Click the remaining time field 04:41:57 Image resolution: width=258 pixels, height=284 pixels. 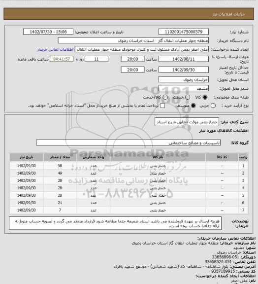pyautogui.click(x=62, y=59)
